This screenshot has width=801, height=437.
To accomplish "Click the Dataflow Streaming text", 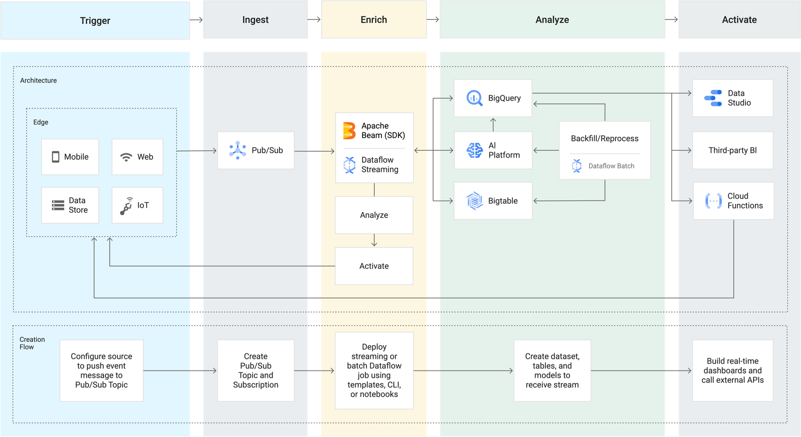I will 380,165.
